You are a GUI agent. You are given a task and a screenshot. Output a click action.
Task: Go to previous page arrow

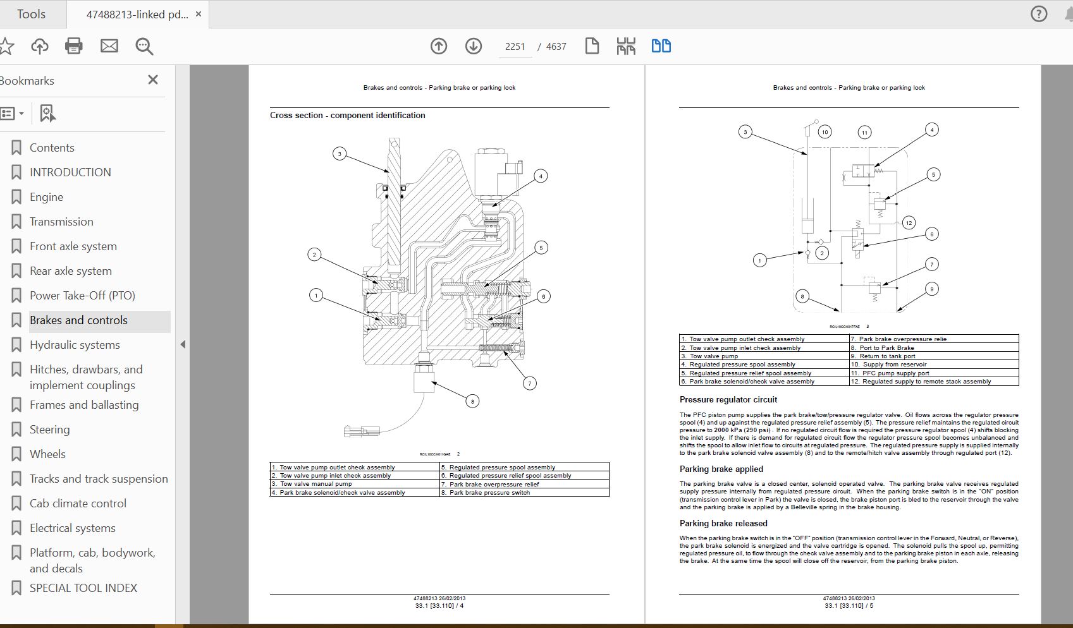coord(439,46)
